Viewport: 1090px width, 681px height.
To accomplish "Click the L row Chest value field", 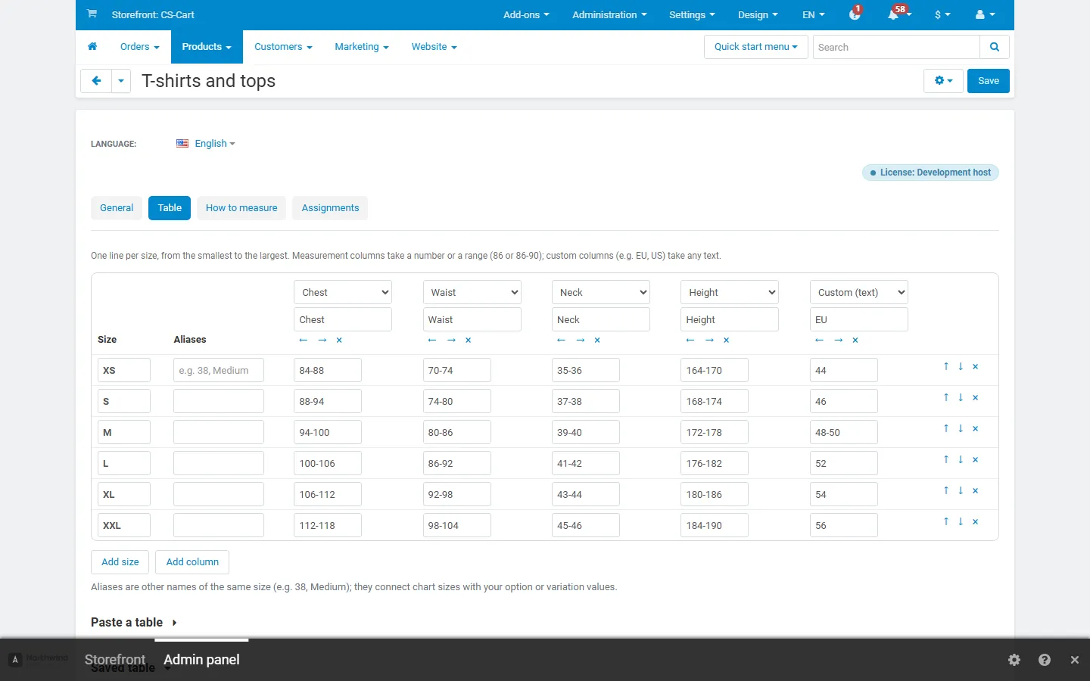I will tap(328, 464).
